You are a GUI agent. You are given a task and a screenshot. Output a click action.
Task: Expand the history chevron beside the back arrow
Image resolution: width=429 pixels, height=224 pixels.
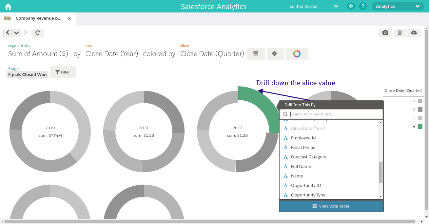coord(16,32)
